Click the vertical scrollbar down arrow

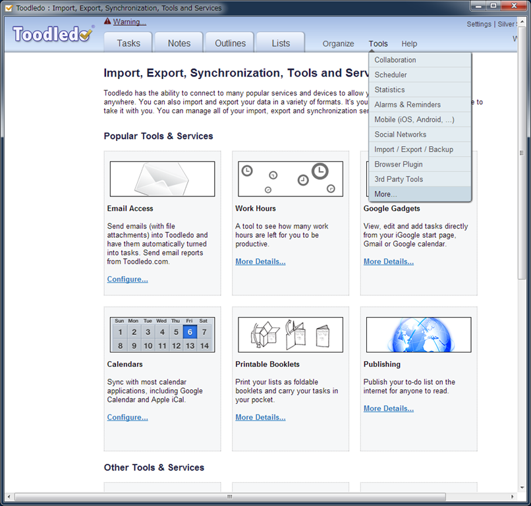[522, 488]
